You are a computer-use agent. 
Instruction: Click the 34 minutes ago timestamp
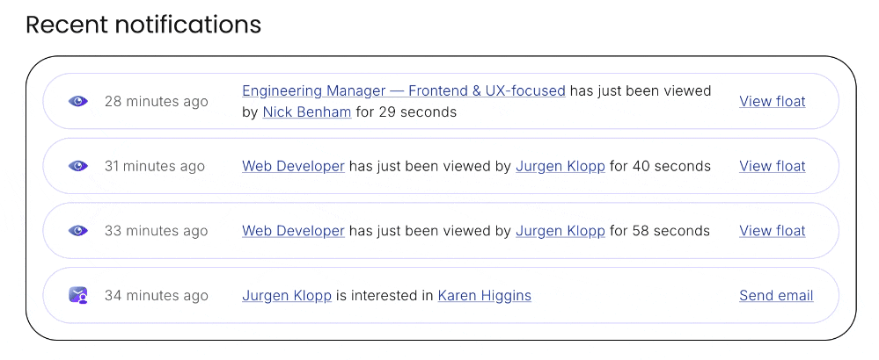[x=156, y=296]
